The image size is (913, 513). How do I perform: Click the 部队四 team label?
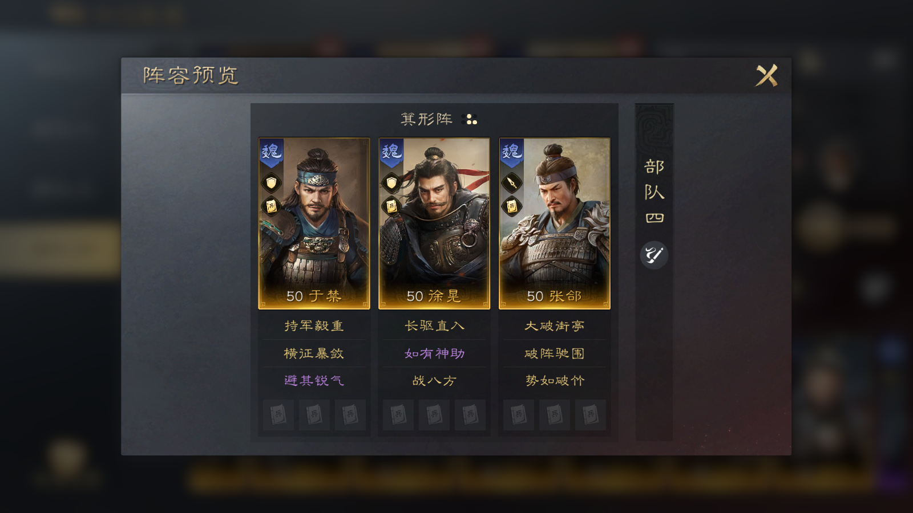654,192
